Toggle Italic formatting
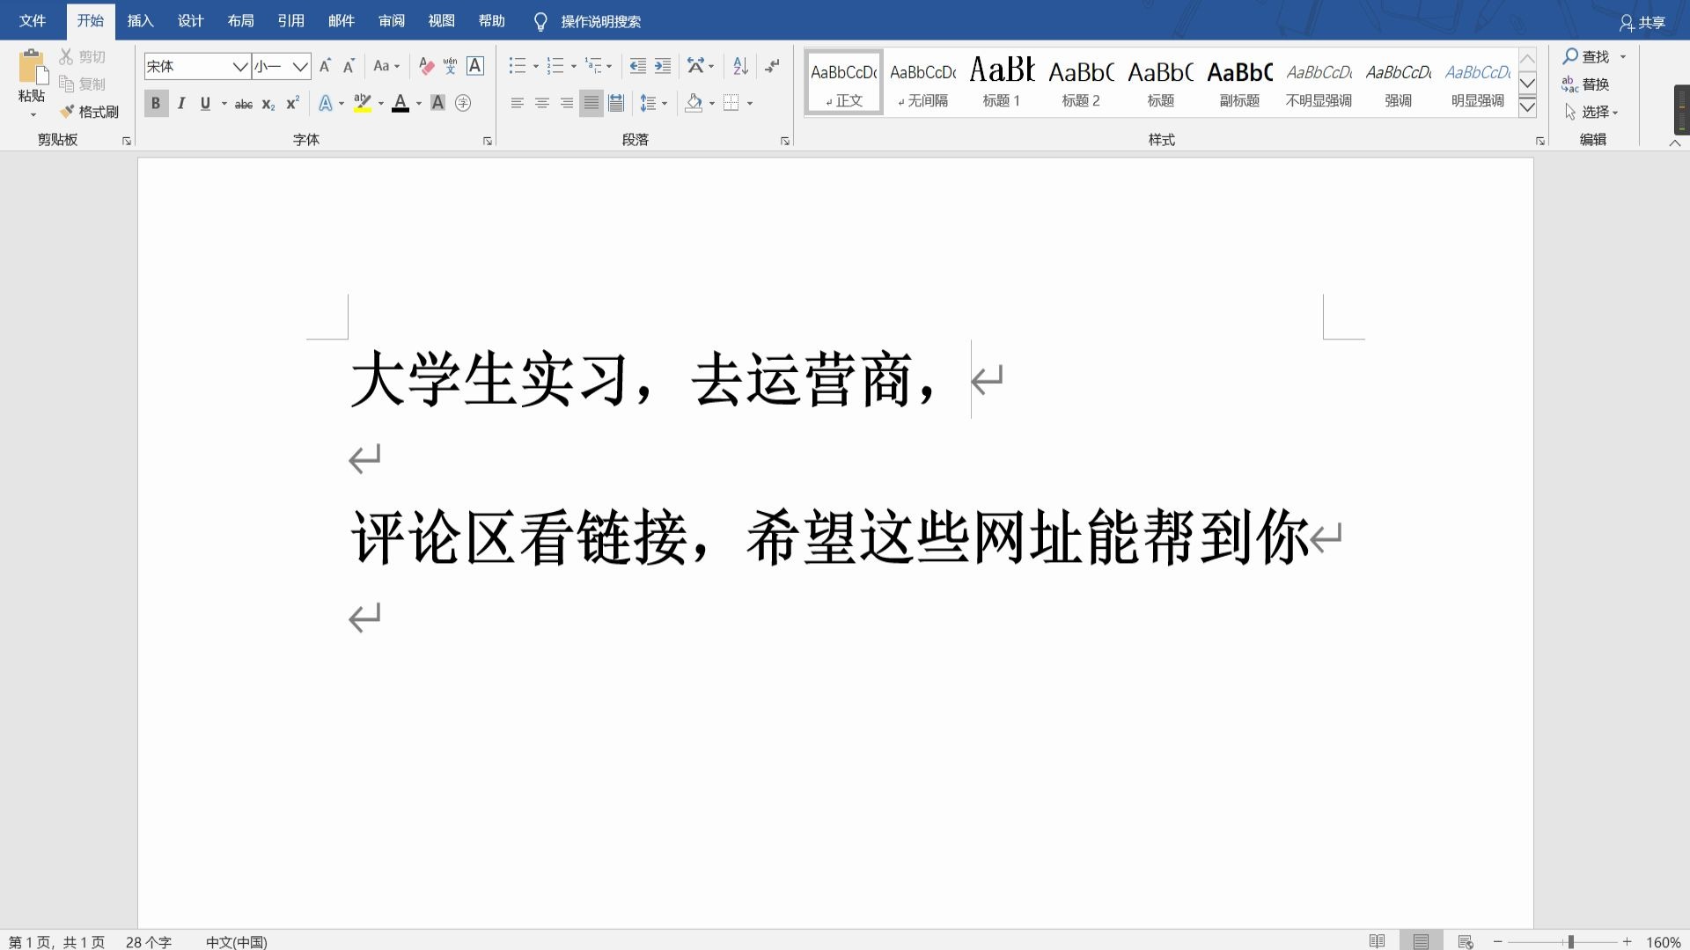1690x950 pixels. (x=181, y=104)
